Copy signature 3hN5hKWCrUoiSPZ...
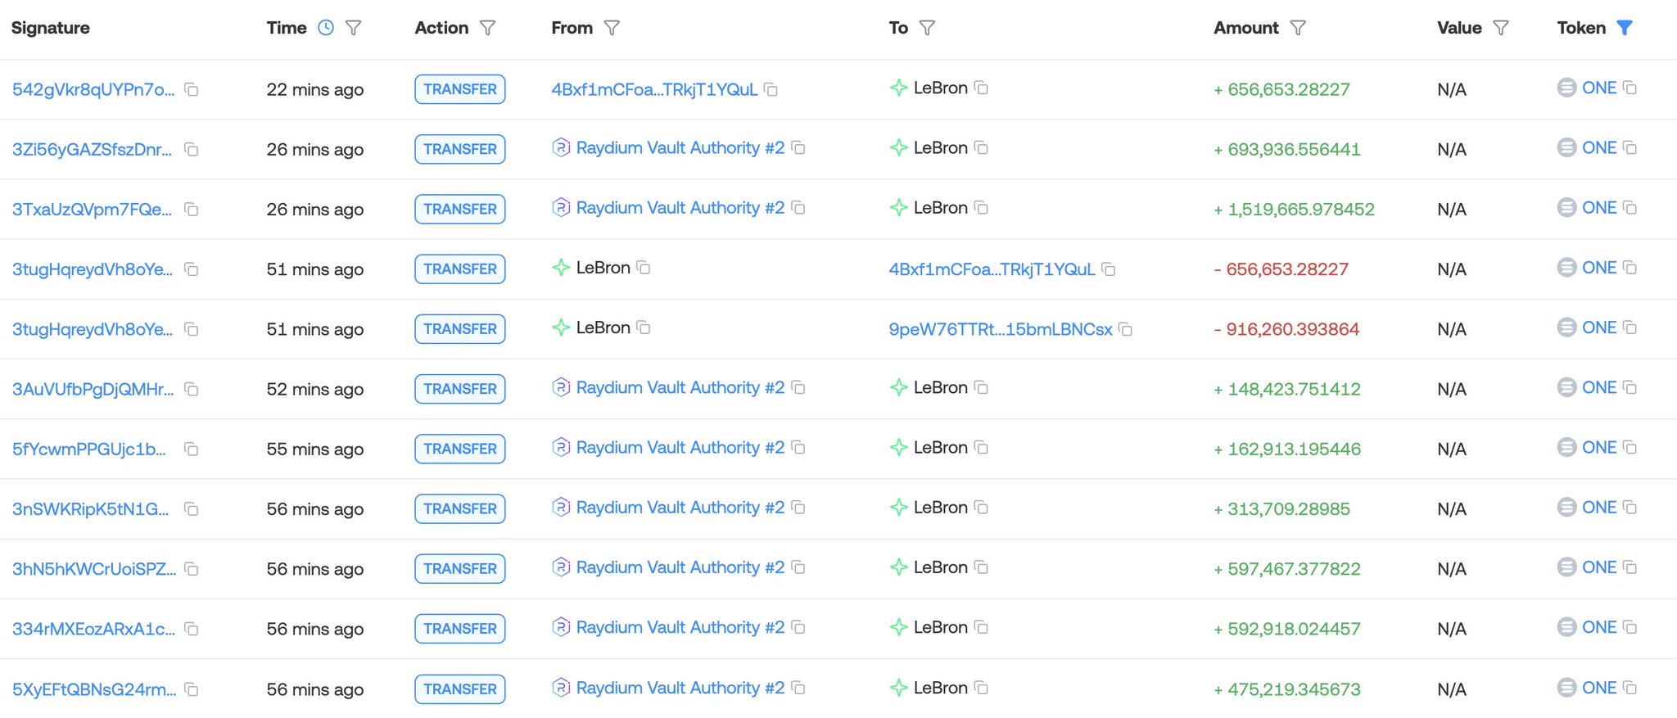This screenshot has width=1677, height=718. (x=192, y=569)
